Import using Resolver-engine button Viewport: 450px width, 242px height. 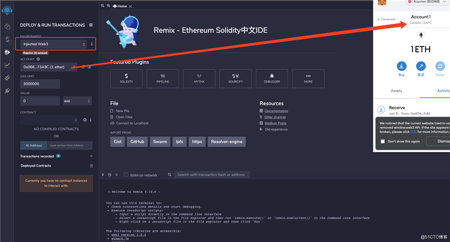point(227,142)
